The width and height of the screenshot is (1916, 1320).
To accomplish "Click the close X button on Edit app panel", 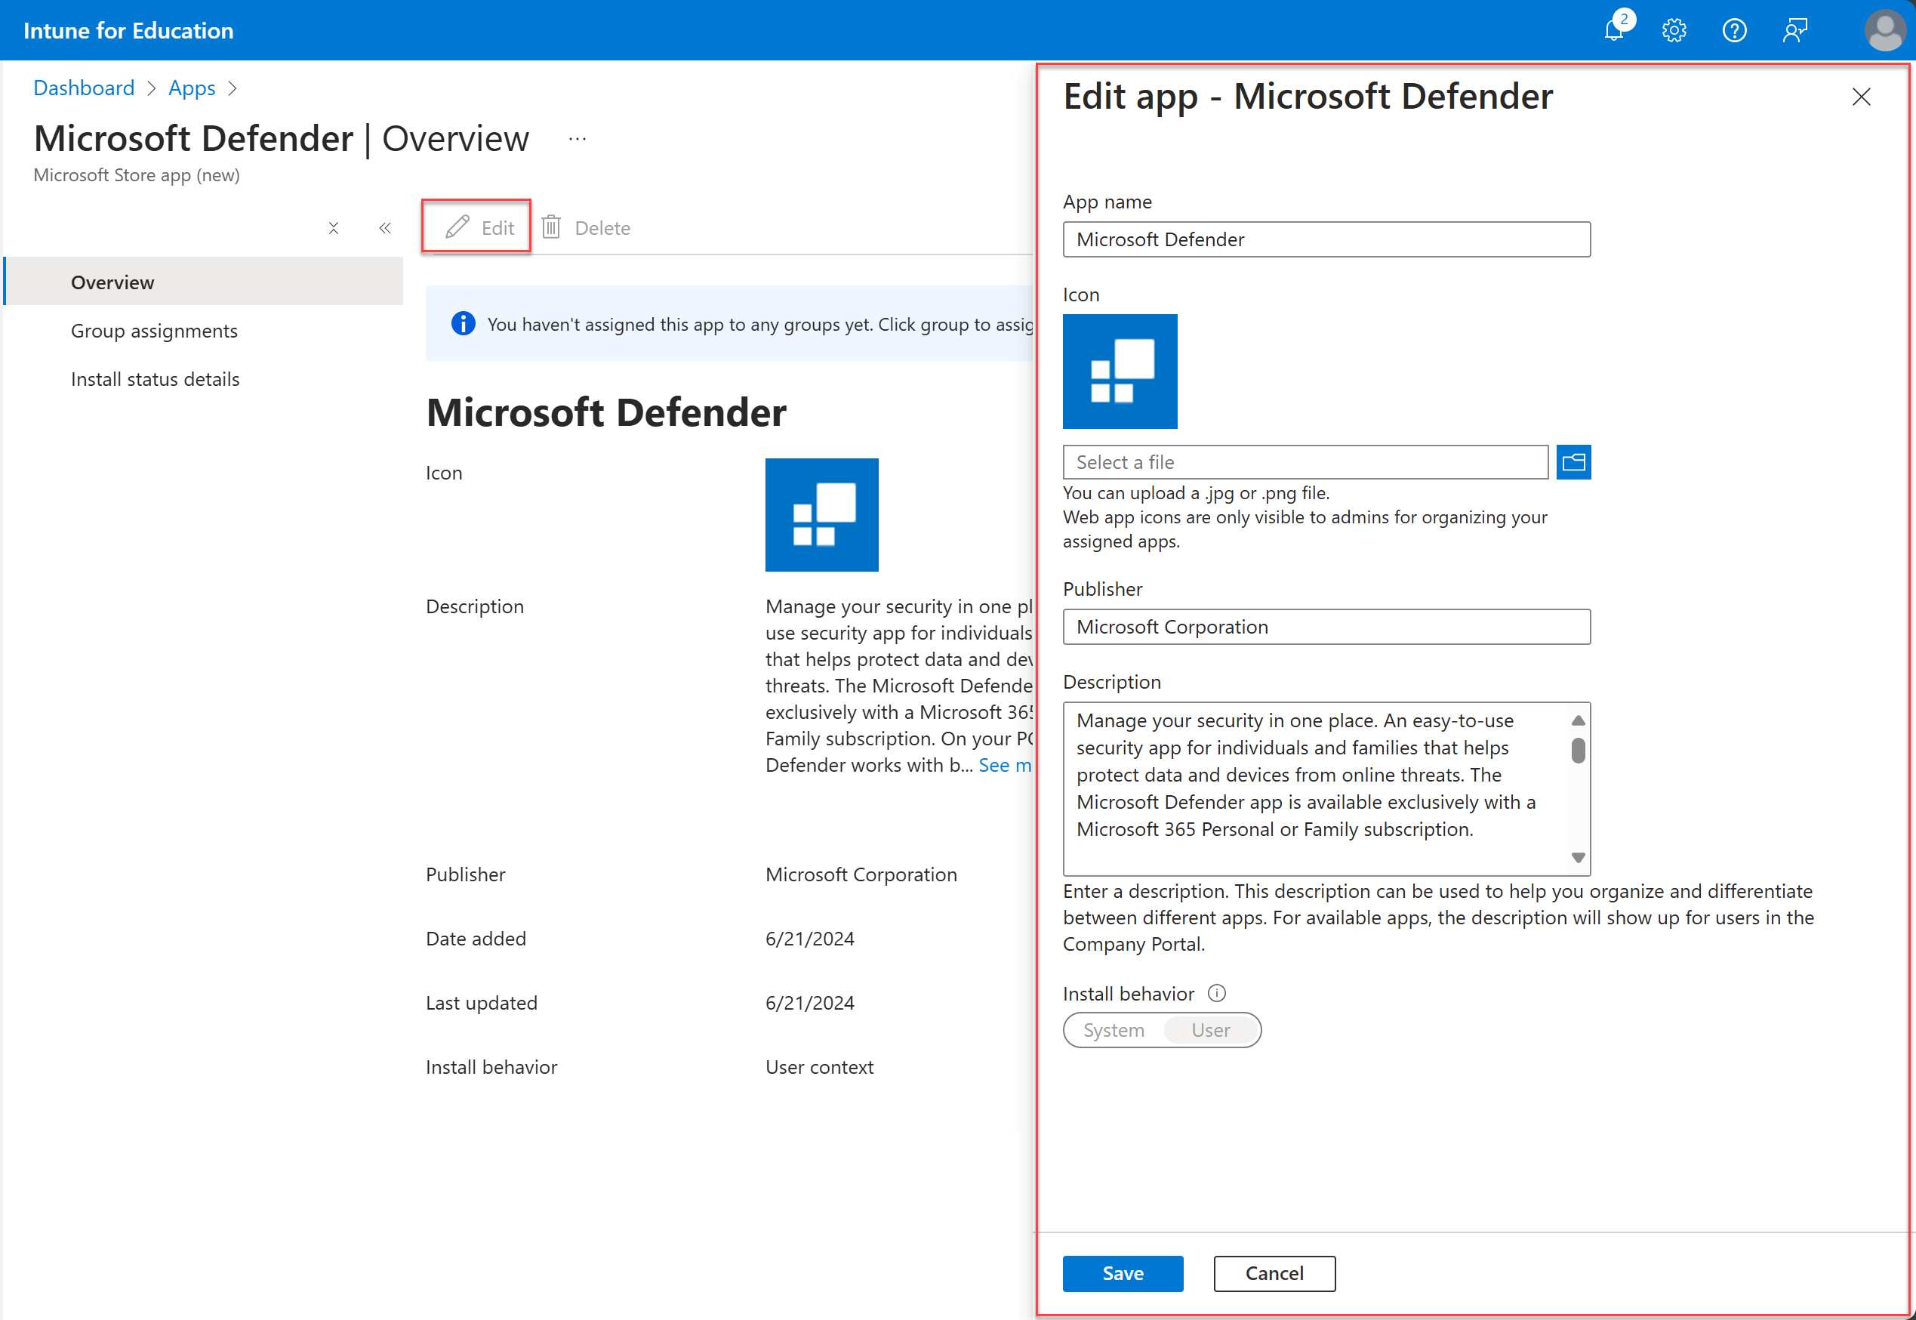I will [1861, 96].
